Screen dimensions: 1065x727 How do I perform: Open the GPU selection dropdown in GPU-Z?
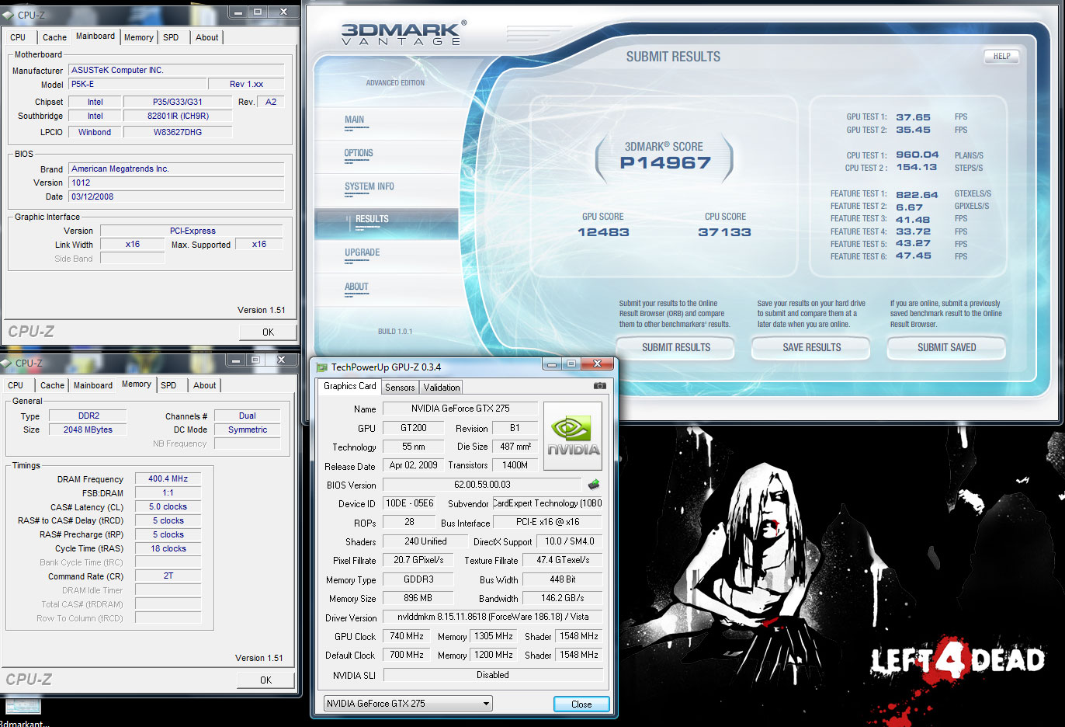click(x=408, y=704)
